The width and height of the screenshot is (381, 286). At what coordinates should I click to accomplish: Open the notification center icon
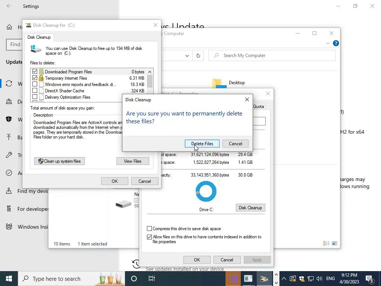click(x=369, y=279)
